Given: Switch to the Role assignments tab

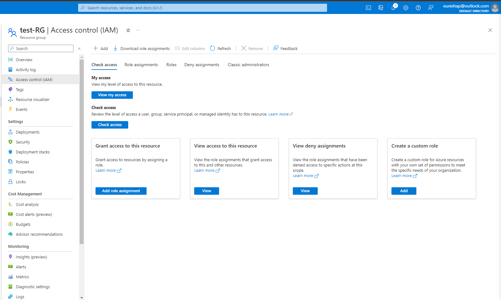Looking at the screenshot, I should click(141, 65).
